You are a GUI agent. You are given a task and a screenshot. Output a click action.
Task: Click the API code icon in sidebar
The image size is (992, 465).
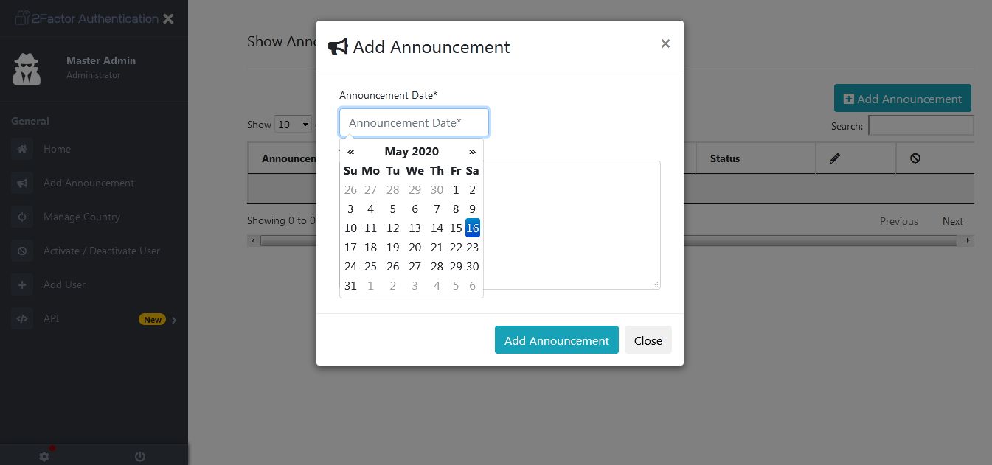click(22, 319)
